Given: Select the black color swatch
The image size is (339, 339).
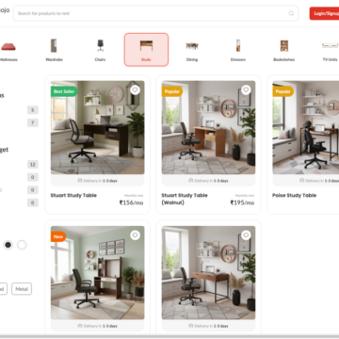Looking at the screenshot, I should point(8,245).
